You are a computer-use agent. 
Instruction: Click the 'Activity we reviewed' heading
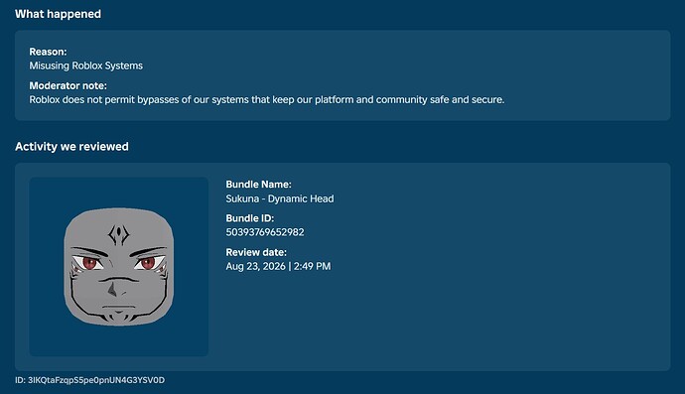[x=72, y=146]
